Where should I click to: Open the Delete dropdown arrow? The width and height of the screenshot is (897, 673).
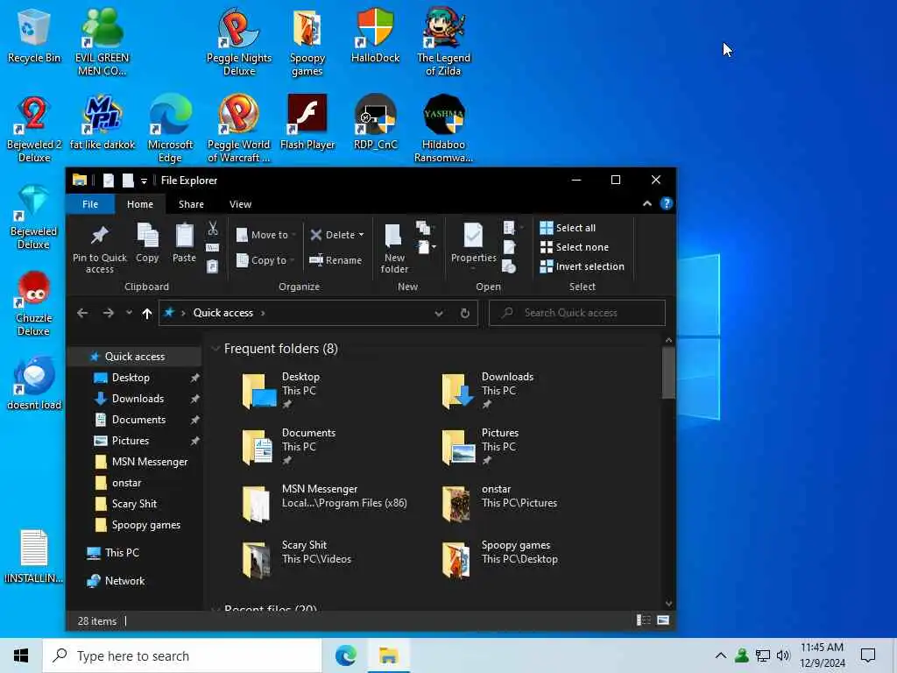pyautogui.click(x=361, y=235)
